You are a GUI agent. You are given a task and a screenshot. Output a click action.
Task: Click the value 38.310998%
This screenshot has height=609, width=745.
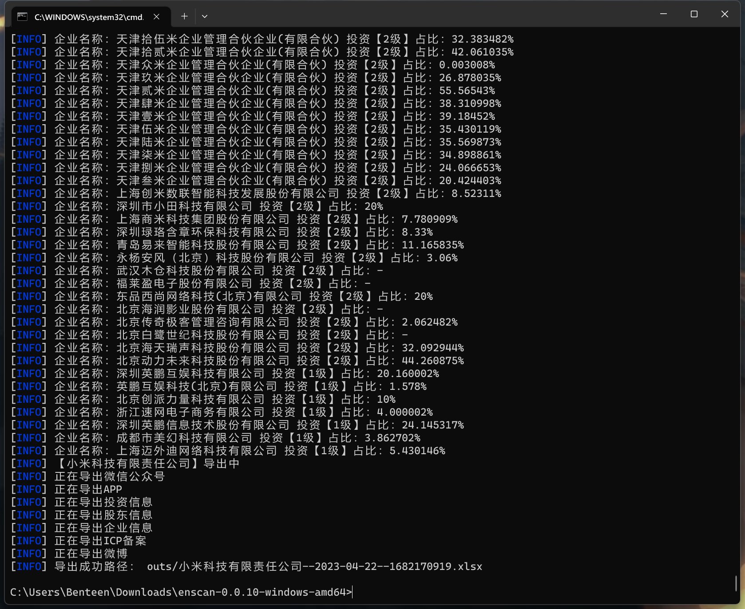click(470, 103)
